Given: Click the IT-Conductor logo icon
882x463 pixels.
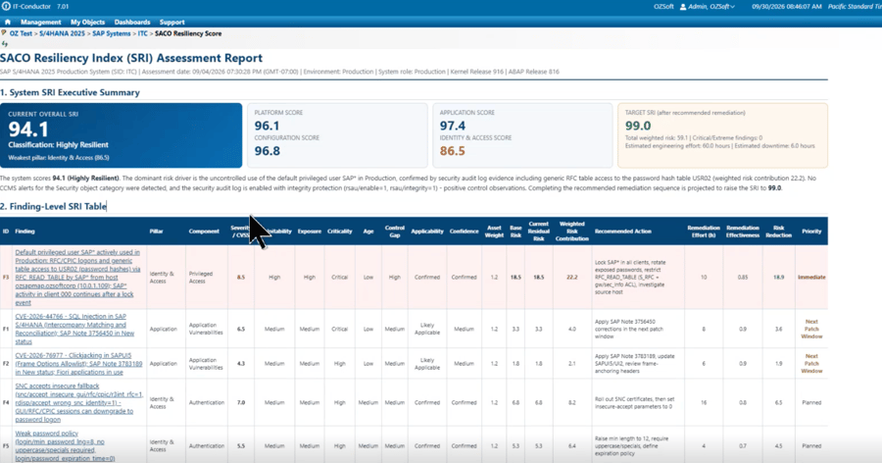Looking at the screenshot, I should point(6,6).
